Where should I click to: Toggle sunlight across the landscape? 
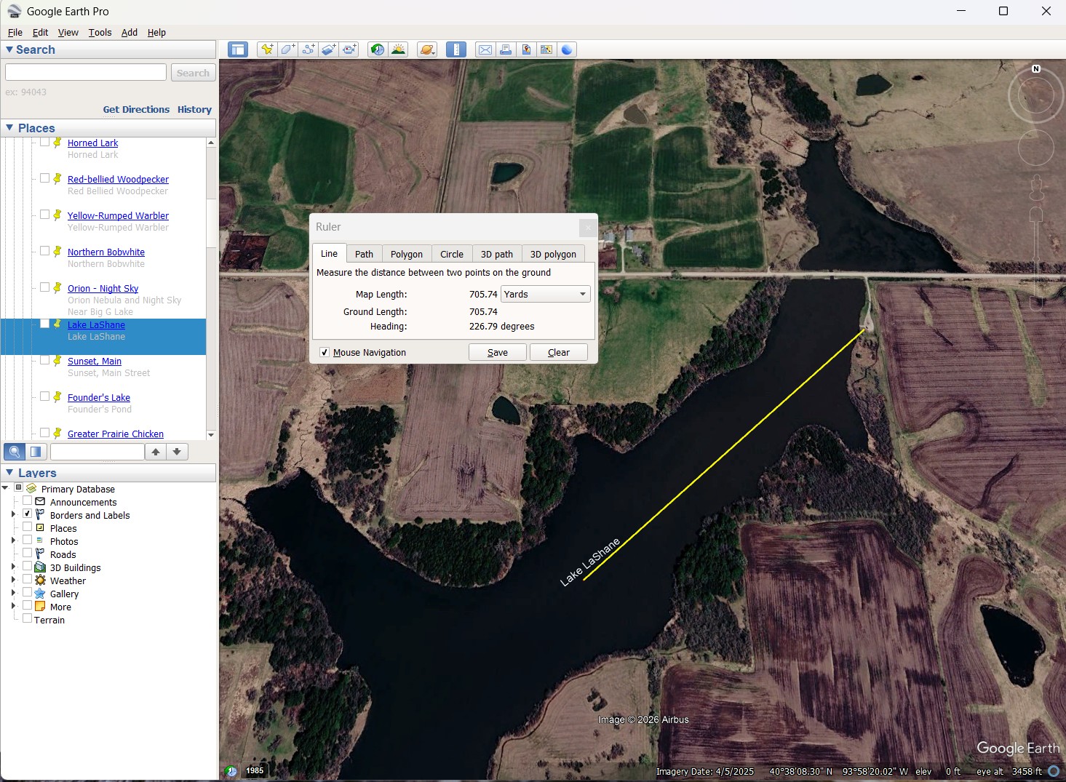coord(398,49)
